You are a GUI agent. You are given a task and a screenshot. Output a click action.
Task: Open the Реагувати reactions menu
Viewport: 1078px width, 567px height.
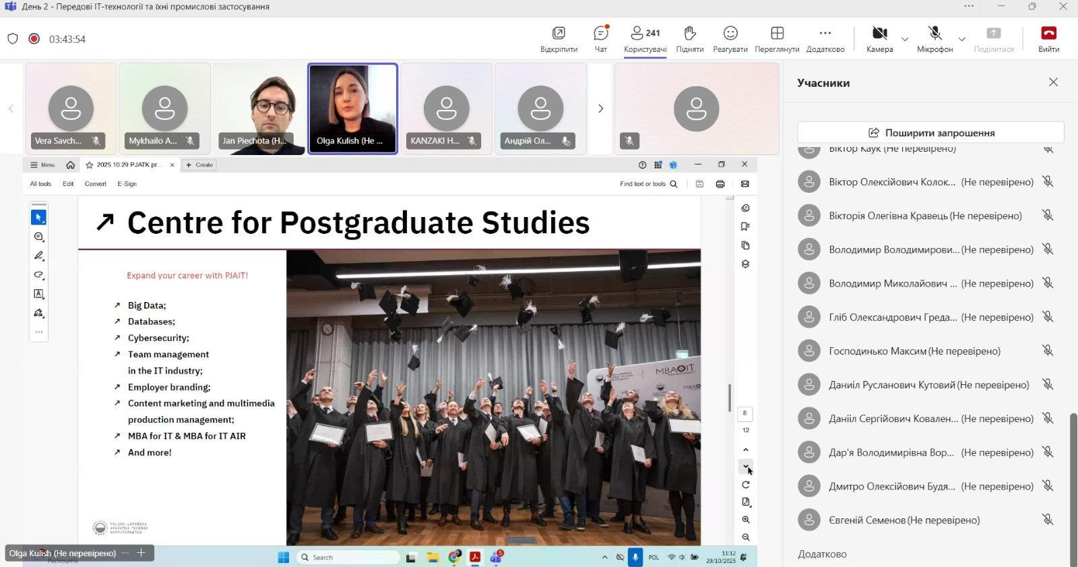coord(730,38)
